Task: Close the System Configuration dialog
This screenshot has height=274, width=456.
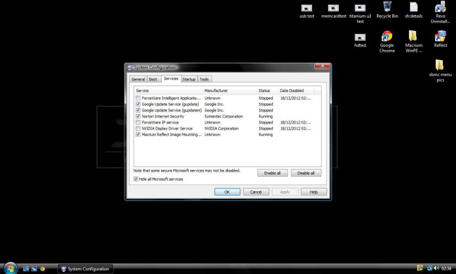Action: point(322,66)
